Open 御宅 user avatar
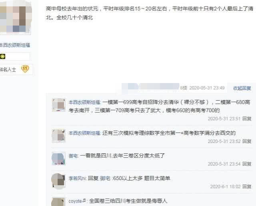Image resolution: width=256 pixels, height=206 pixels. point(59,158)
